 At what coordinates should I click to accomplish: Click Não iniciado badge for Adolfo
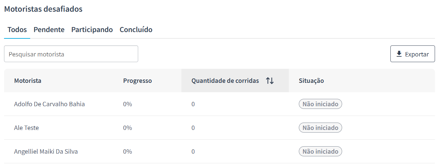pyautogui.click(x=320, y=104)
